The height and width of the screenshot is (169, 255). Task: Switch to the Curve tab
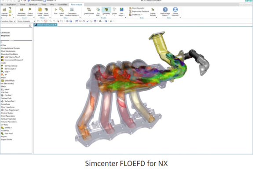22,4
